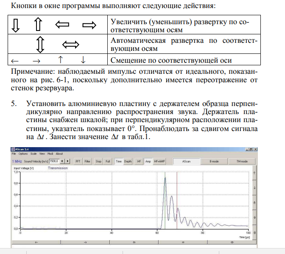Switch to the TM-mode tab
285x254 pixels.
coord(242,161)
